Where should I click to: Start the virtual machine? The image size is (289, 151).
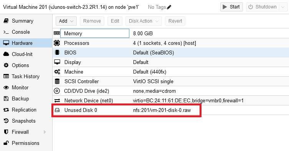231,7
